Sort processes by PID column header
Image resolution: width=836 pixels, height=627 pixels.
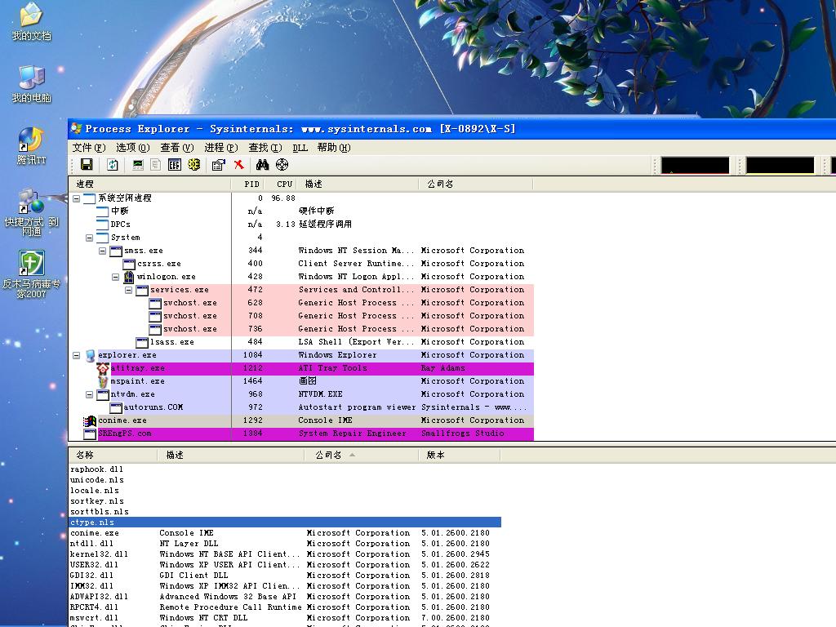251,185
